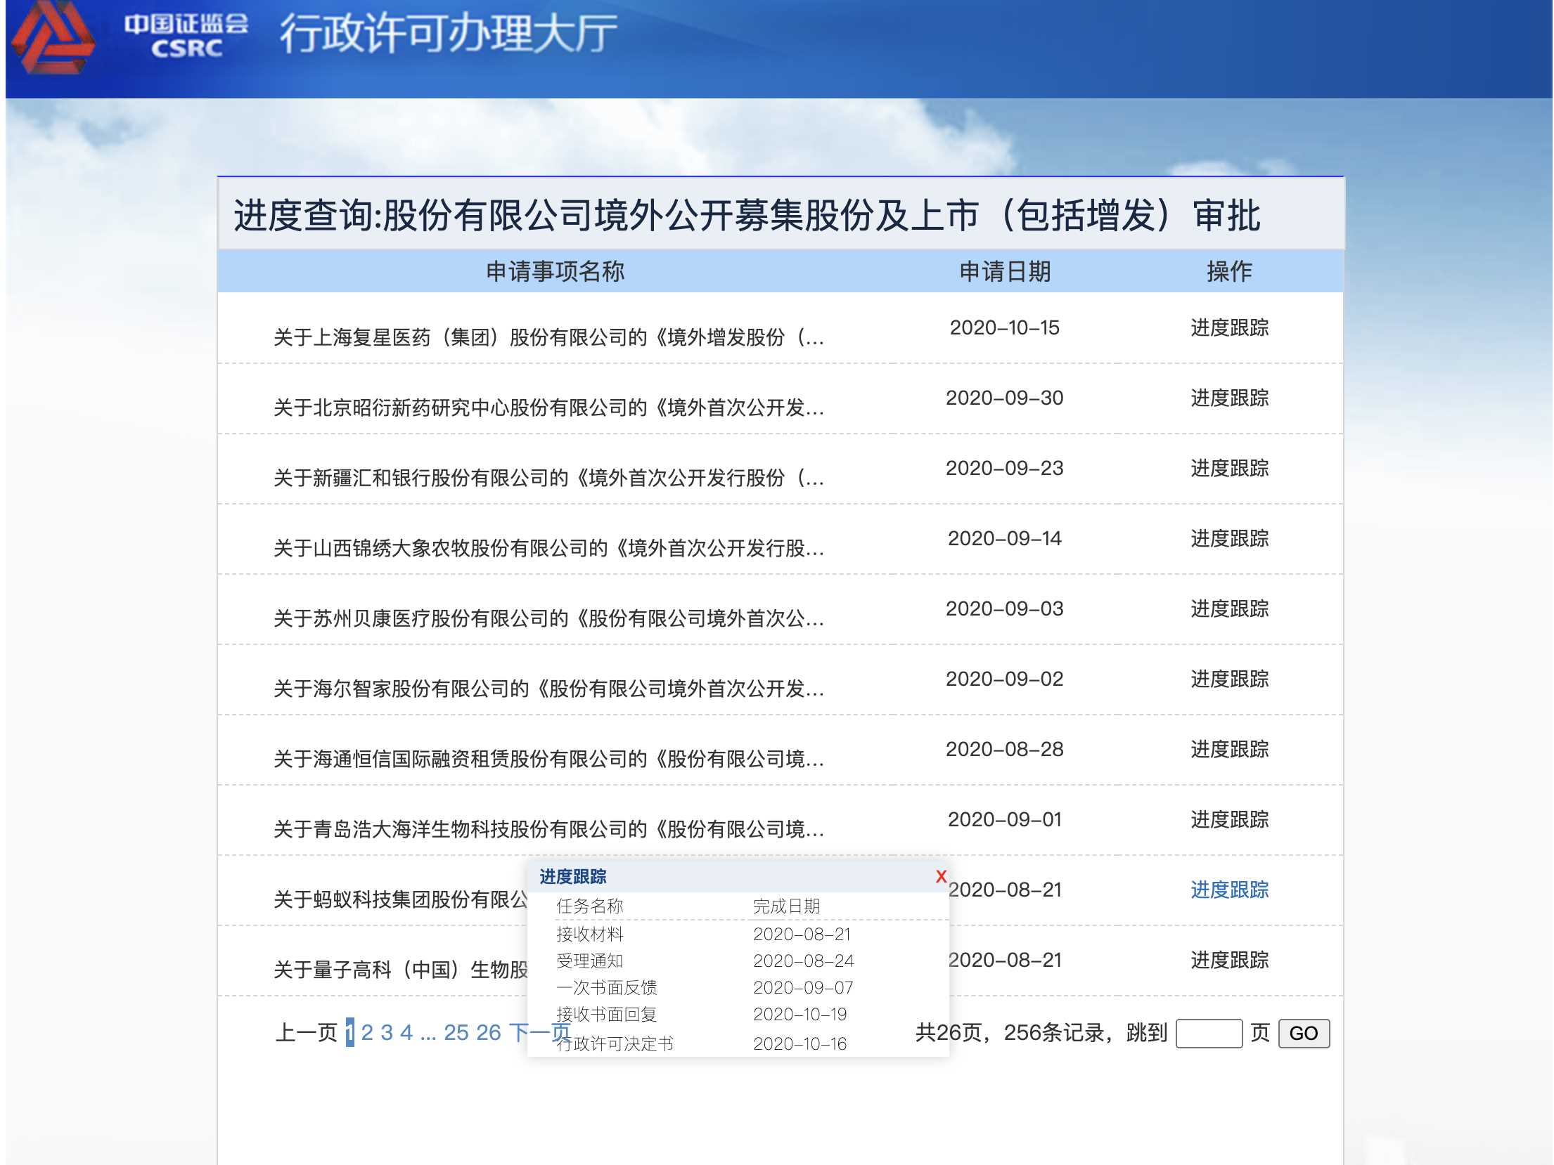Click popup completion date 2020-09-07
Image resolution: width=1554 pixels, height=1165 pixels.
pyautogui.click(x=803, y=987)
